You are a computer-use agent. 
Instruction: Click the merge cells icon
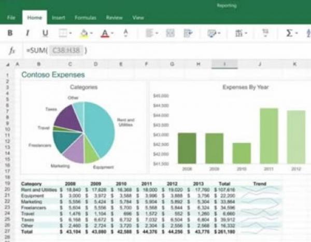tap(170, 33)
